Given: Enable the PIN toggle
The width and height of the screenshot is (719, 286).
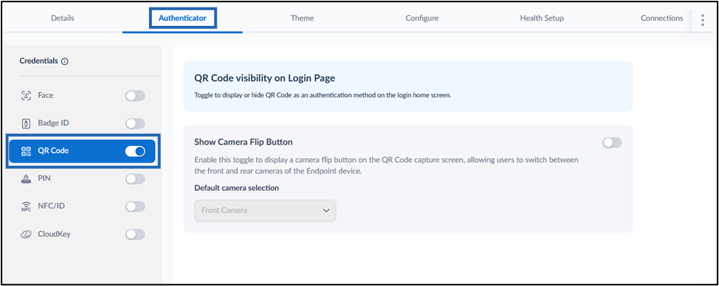Looking at the screenshot, I should pos(135,179).
